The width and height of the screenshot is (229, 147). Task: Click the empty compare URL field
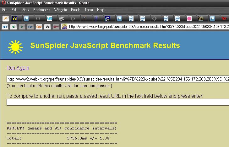pos(118,102)
